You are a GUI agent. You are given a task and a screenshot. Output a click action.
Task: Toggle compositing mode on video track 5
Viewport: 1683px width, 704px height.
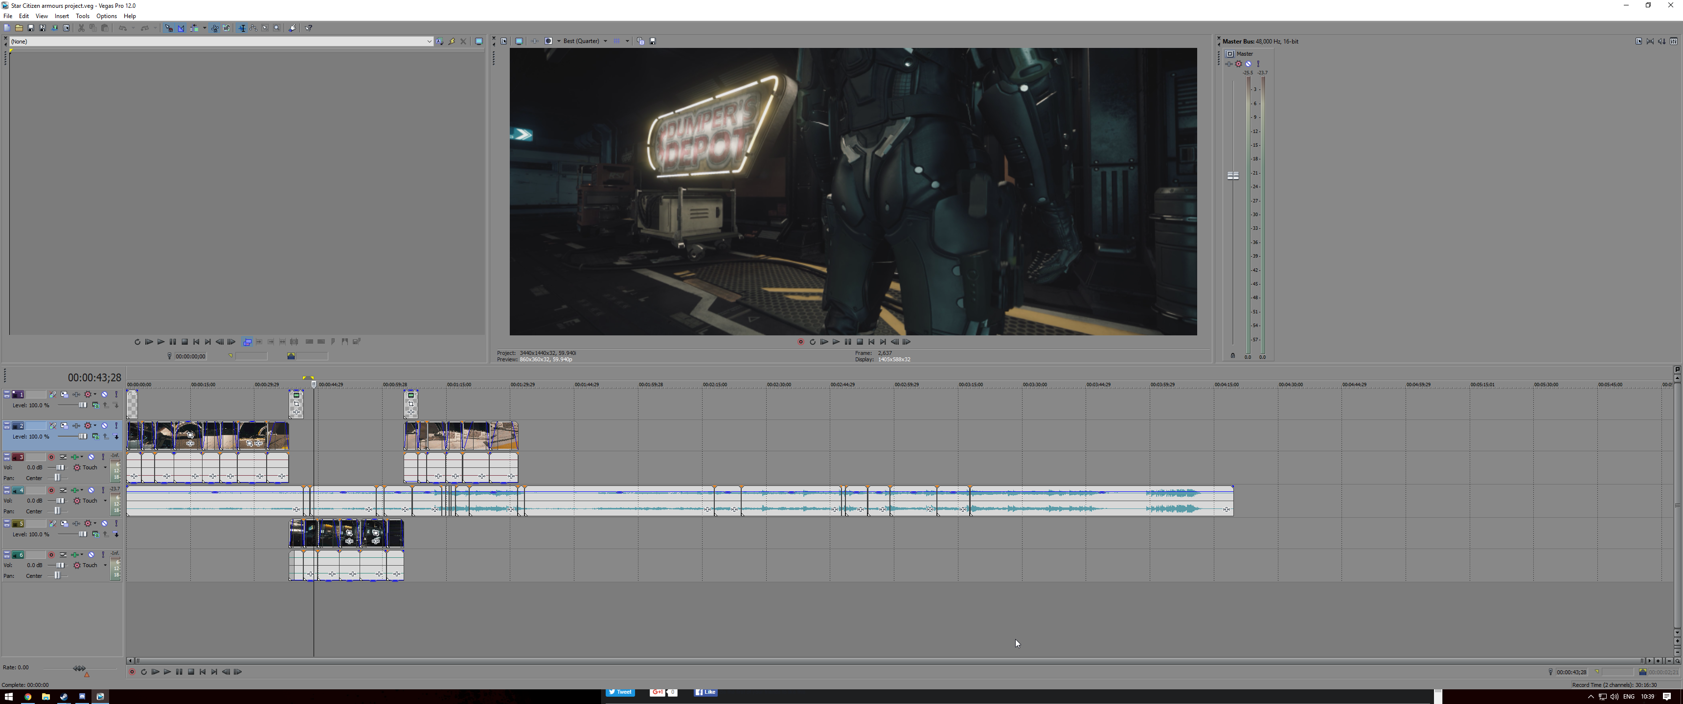(95, 534)
